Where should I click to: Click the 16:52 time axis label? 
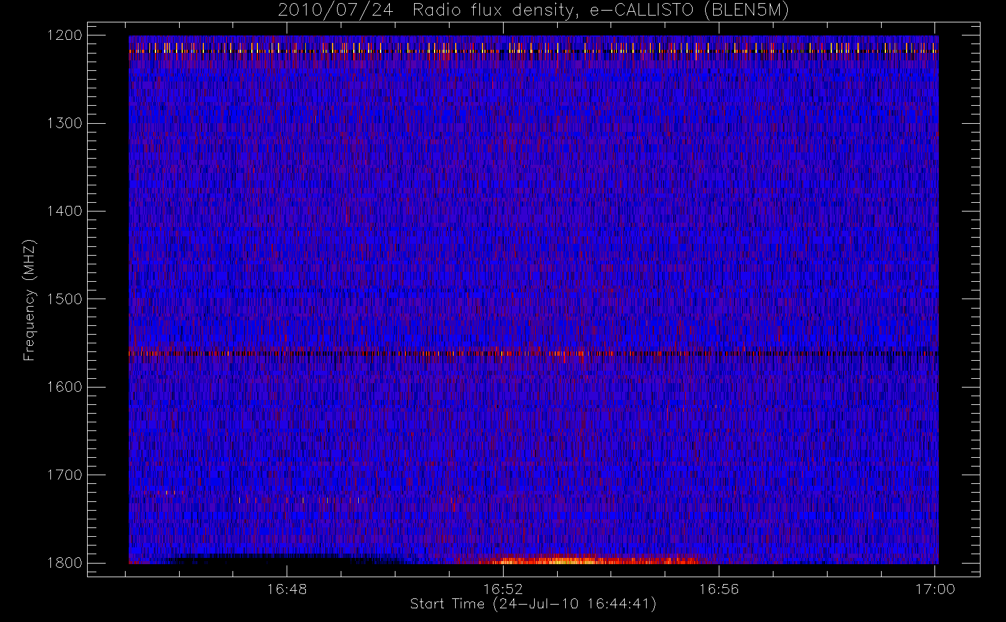[x=503, y=589]
